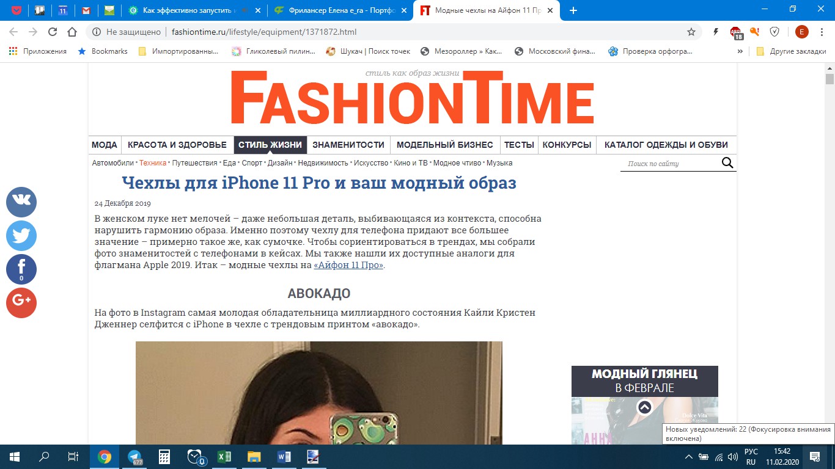835x469 pixels.
Task: Go to the 'Недвижимость' subcategory
Action: tap(323, 163)
